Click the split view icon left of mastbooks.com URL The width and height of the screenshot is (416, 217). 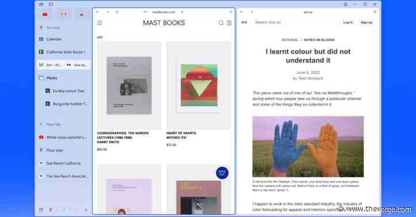click(x=145, y=12)
